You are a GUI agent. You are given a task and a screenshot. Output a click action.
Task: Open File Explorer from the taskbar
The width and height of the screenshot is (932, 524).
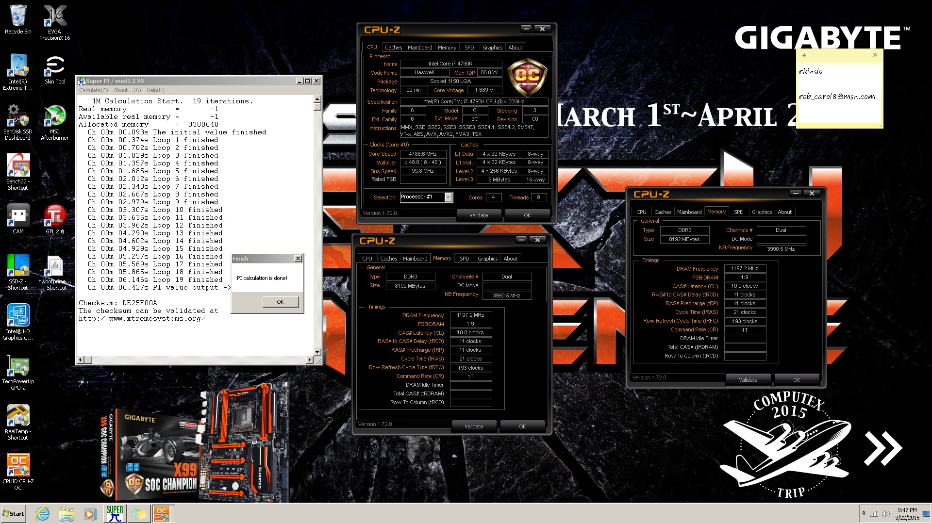[x=67, y=514]
